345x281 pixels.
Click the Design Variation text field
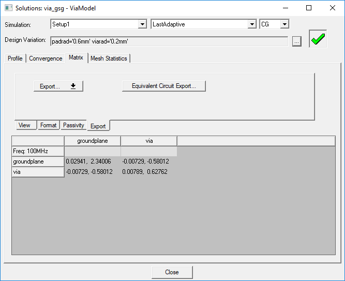[169, 41]
